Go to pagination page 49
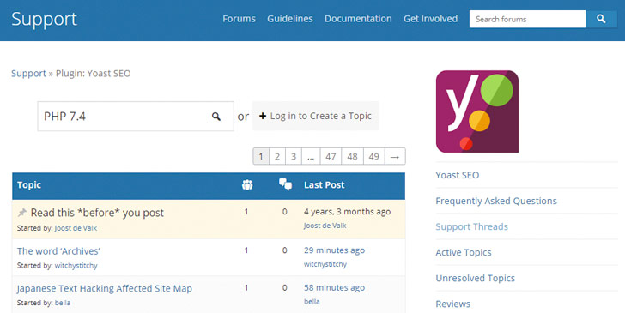Screen dimensions: 625x313 (374, 156)
